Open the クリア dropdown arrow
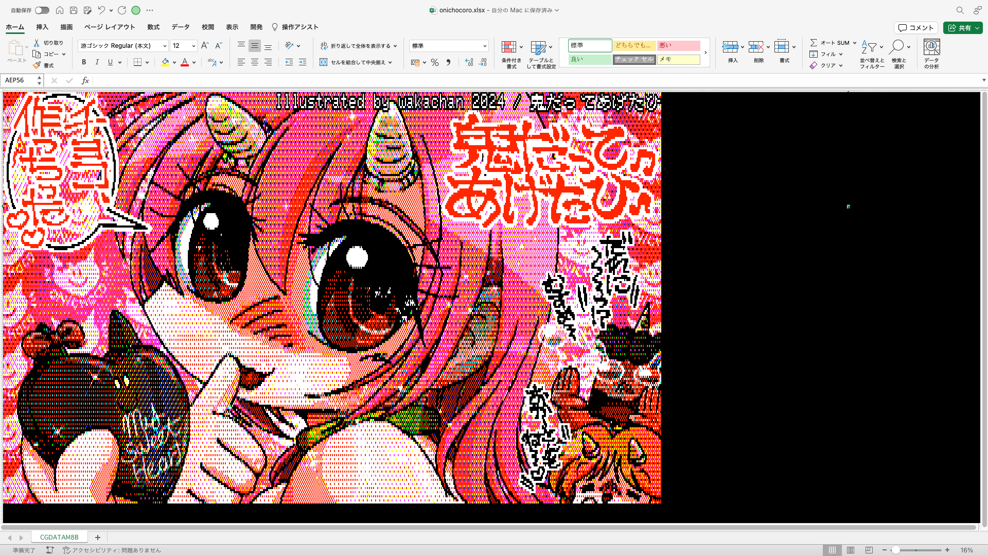This screenshot has height=556, width=988. [x=841, y=65]
